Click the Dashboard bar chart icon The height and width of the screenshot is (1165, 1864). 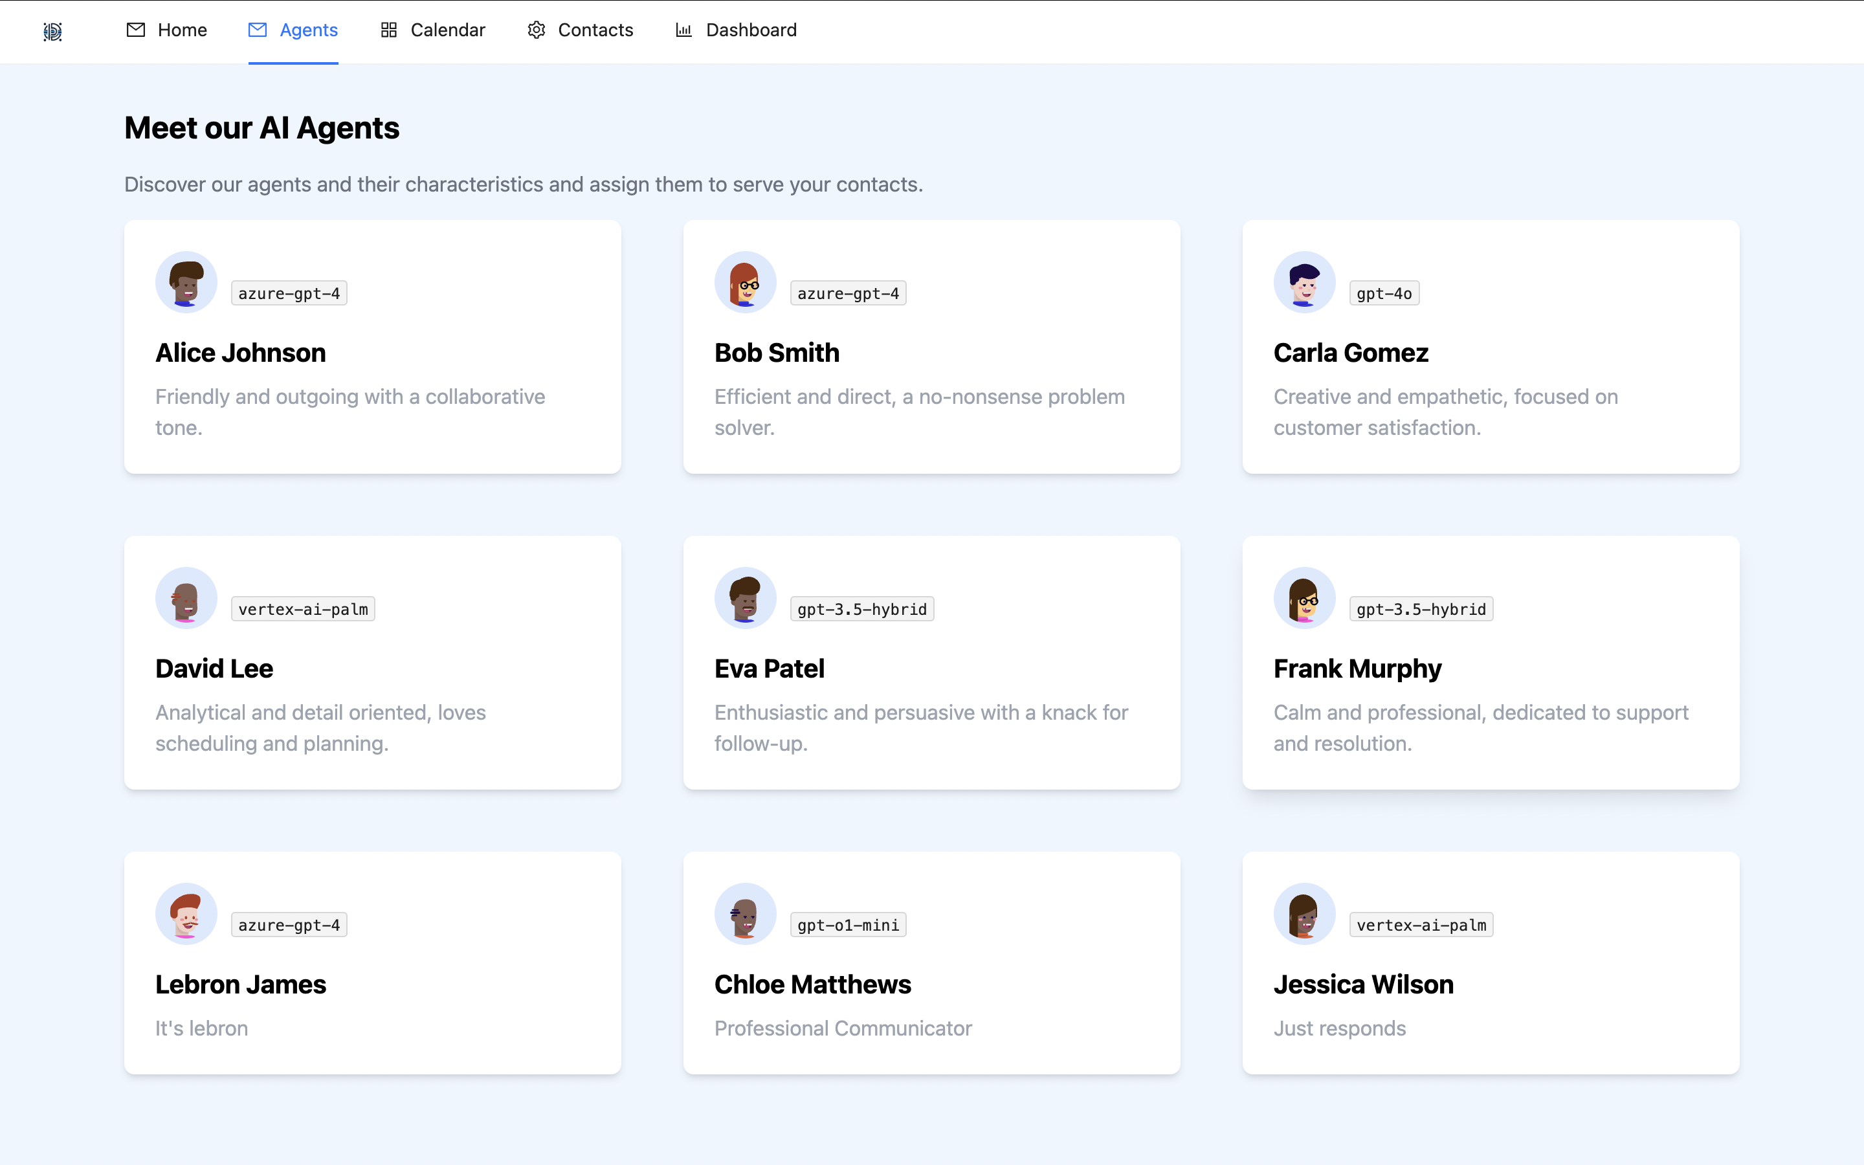683,30
